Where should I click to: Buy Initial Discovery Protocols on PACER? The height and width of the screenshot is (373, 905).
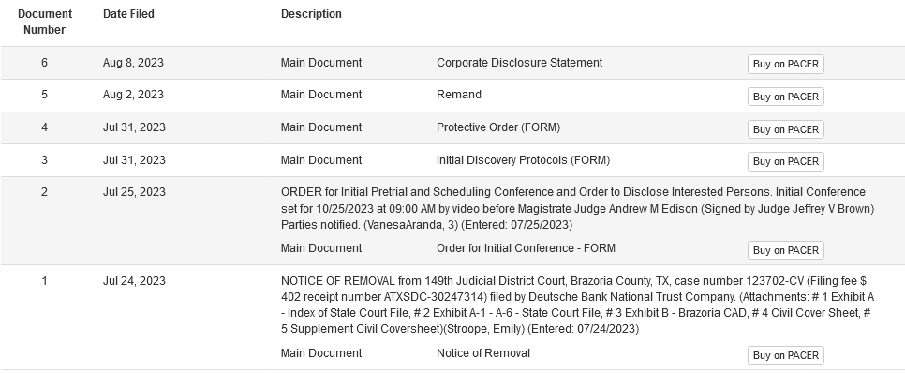coord(785,162)
